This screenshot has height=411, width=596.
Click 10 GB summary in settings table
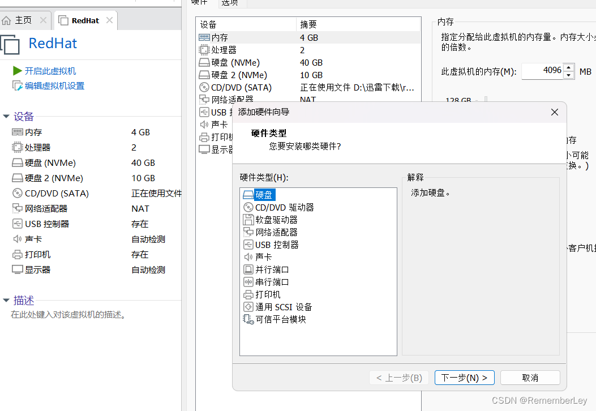pos(311,75)
